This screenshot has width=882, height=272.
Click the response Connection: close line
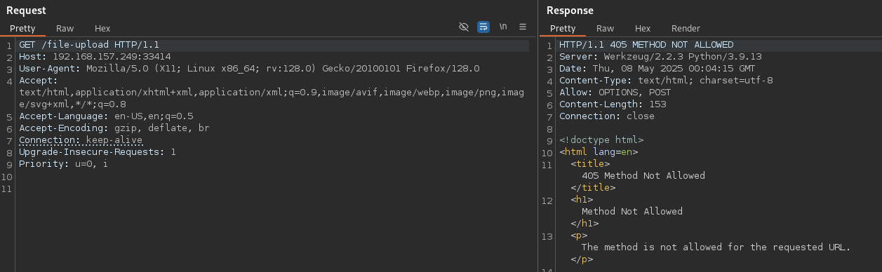[x=607, y=116]
